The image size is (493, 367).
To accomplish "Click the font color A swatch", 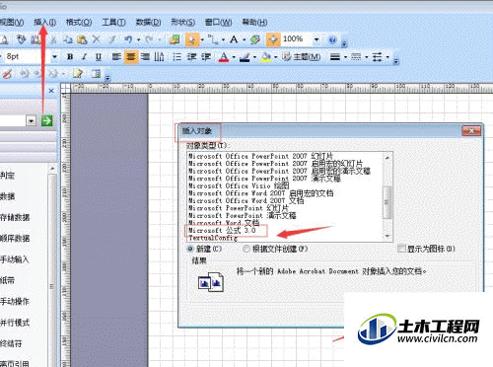I will tap(224, 57).
